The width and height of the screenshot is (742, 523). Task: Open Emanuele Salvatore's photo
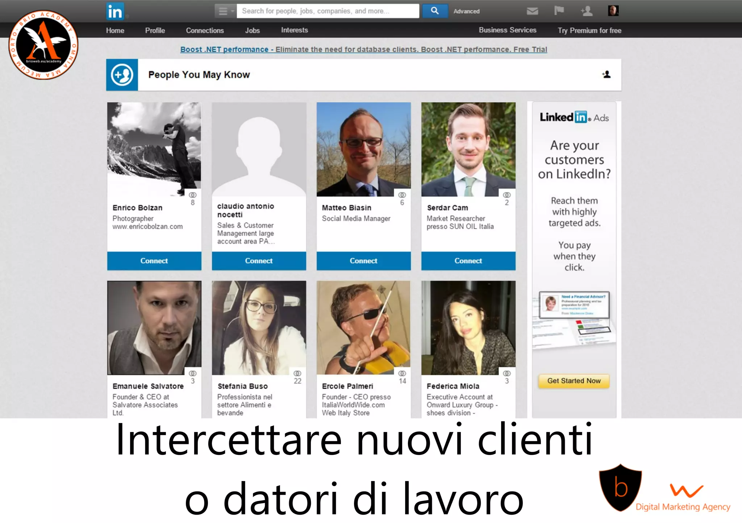tap(154, 327)
